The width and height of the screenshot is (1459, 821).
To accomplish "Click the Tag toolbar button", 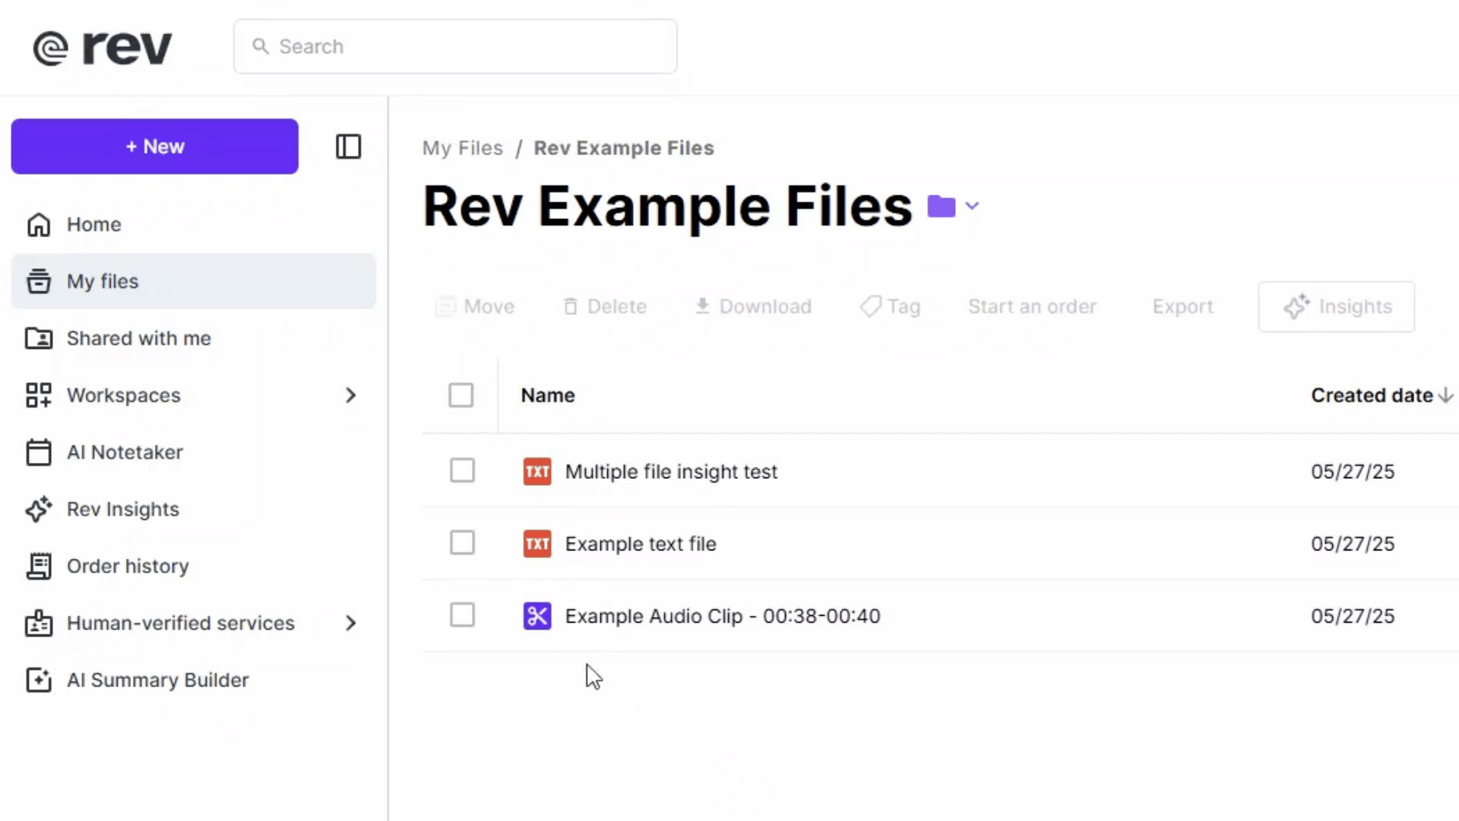I will click(890, 306).
